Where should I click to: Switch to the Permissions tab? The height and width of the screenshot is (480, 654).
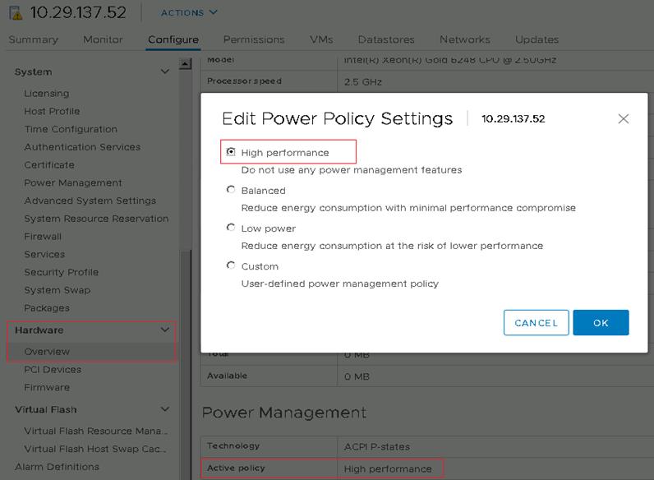pyautogui.click(x=254, y=39)
